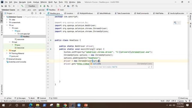Expand External Libraries node
Image resolution: width=192 pixels, height=108 pixels.
pyautogui.click(x=4, y=59)
